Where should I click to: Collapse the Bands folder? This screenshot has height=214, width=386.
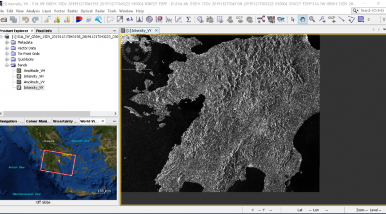(x=7, y=65)
